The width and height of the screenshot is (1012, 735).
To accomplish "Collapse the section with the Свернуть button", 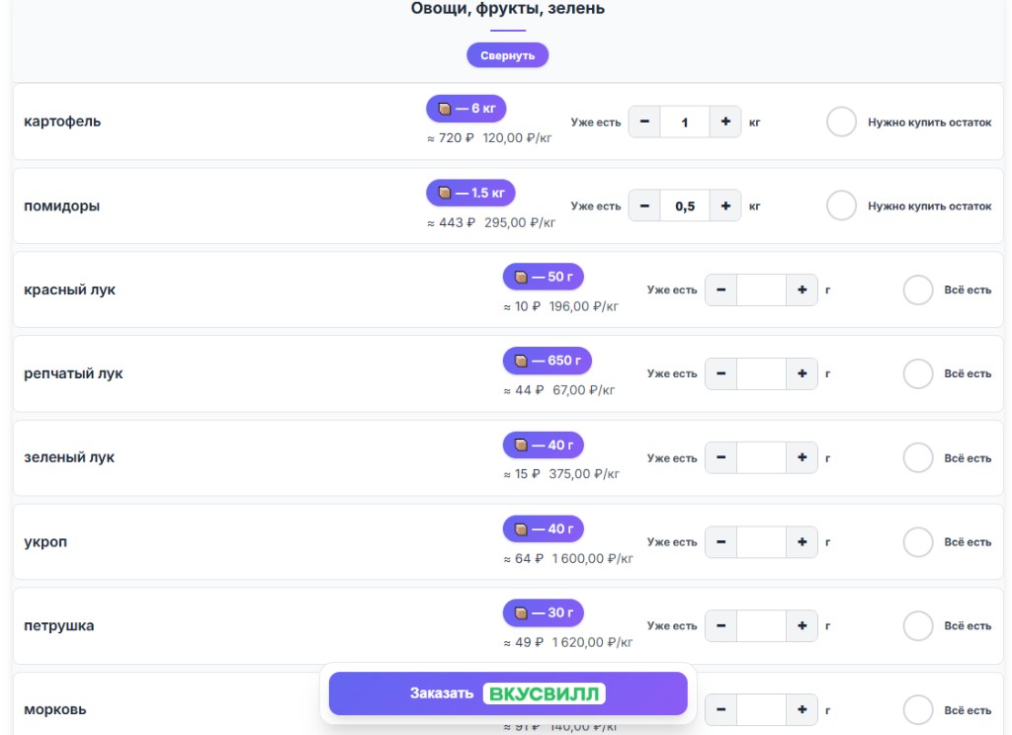I will click(x=507, y=55).
